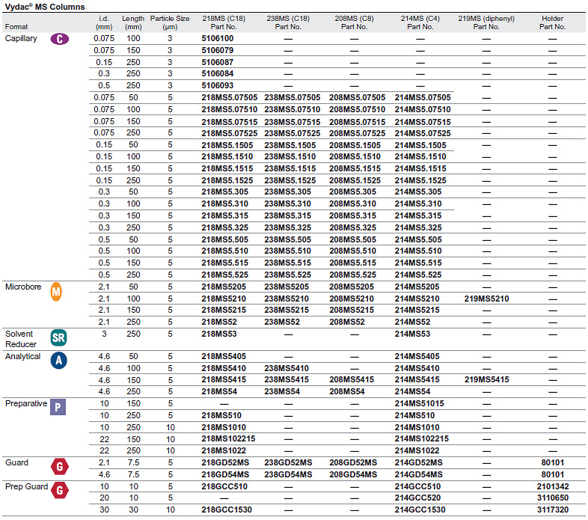The height and width of the screenshot is (520, 588).
Task: Click the red Prep Guard G icon
Action: tap(60, 490)
